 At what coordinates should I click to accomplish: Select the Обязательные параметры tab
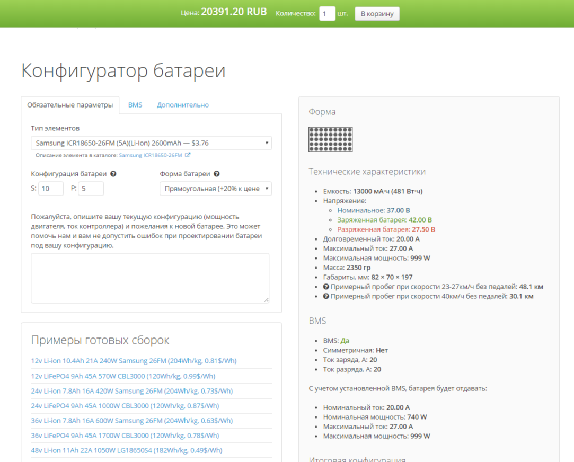(70, 105)
